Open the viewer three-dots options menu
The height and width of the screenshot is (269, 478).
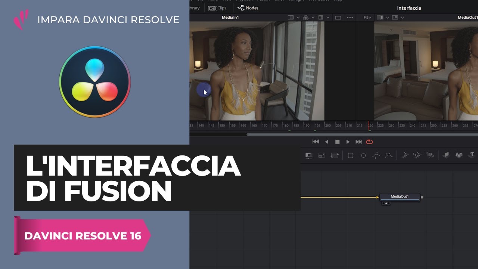350,18
